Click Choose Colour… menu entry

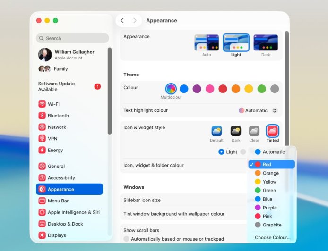pos(272,237)
